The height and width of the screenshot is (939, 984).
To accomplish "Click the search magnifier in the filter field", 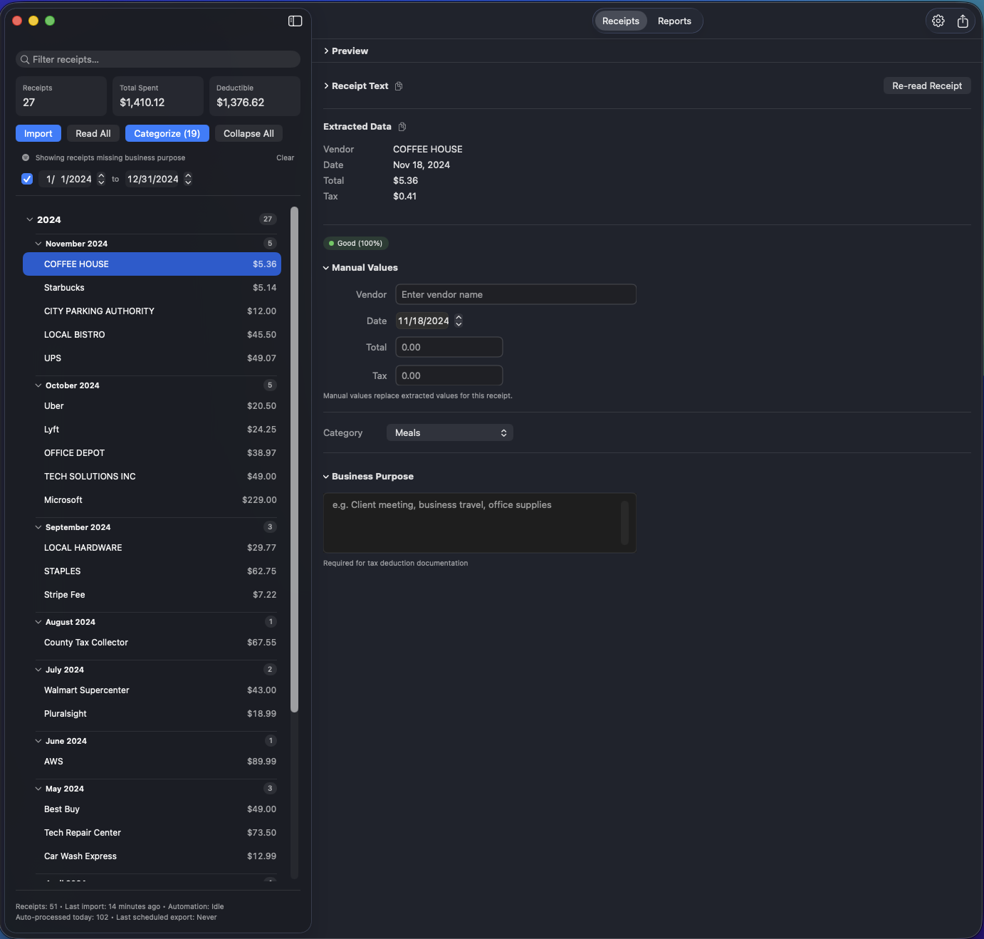I will click(25, 59).
